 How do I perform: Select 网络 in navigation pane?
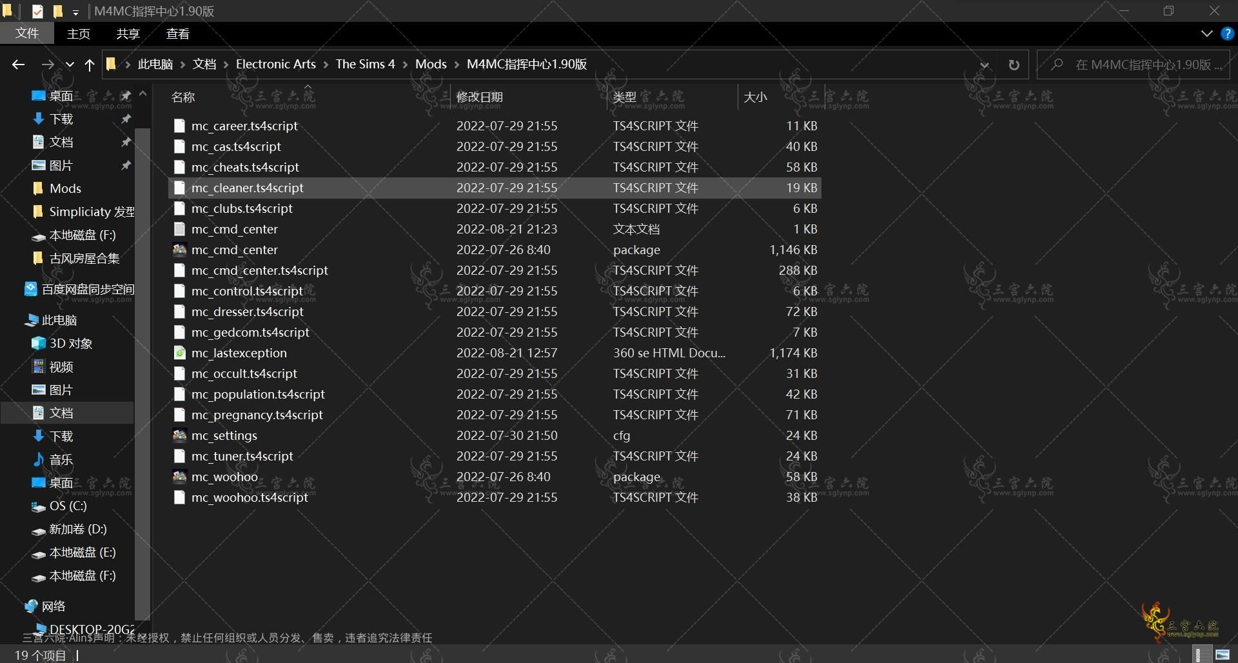click(x=54, y=606)
